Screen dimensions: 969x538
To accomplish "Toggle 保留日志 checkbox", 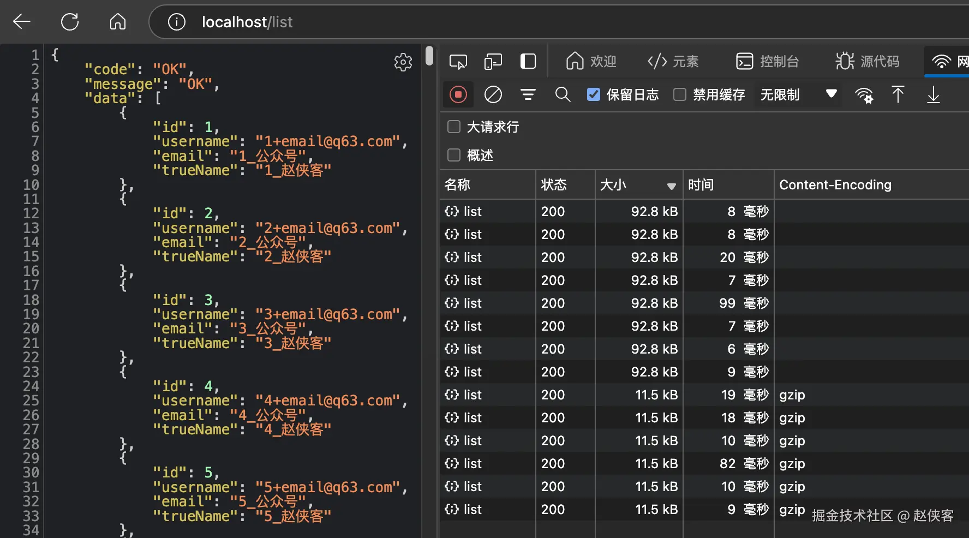I will click(x=594, y=95).
